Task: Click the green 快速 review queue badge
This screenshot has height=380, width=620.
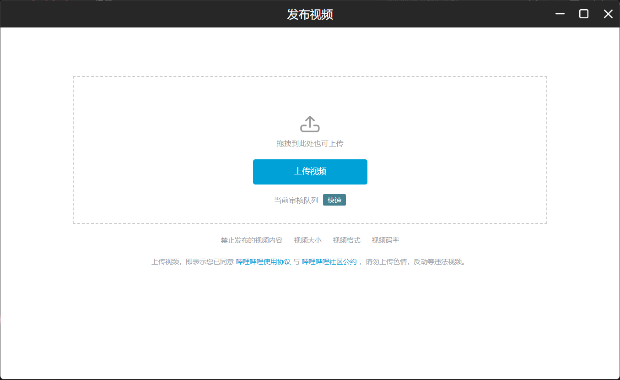Action: pyautogui.click(x=334, y=200)
